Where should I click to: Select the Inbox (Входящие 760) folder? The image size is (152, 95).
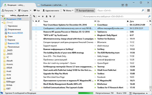pos(15,19)
